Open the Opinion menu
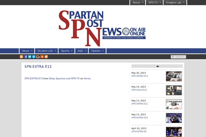 coord(97,51)
